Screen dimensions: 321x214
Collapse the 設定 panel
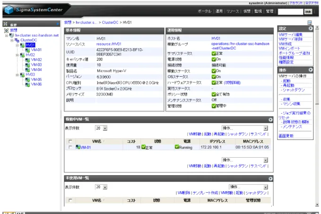tap(310, 28)
